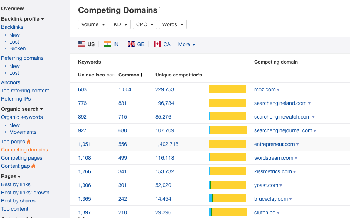
Task: Click the fire icon beside Top pages
Action: 28,142
